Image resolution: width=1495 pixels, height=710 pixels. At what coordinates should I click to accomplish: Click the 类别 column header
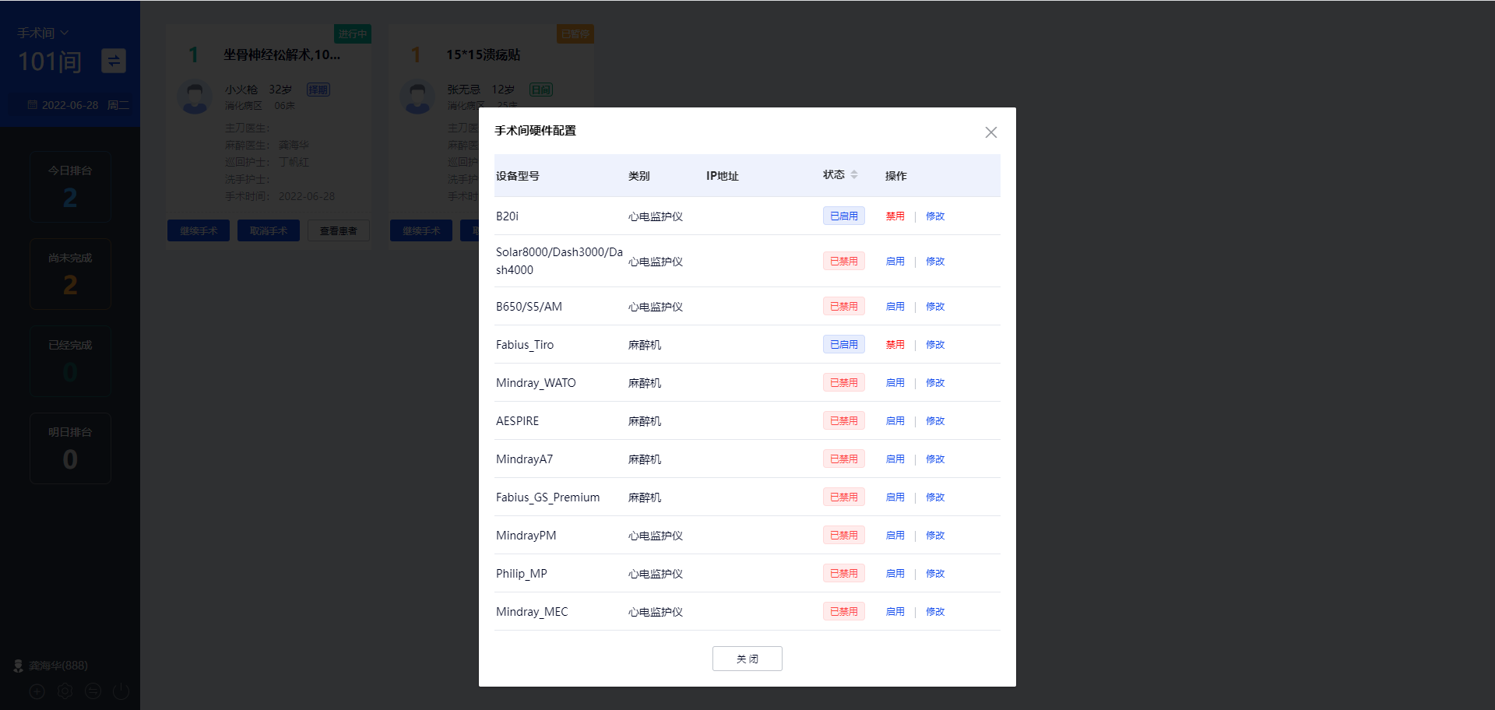coord(638,176)
